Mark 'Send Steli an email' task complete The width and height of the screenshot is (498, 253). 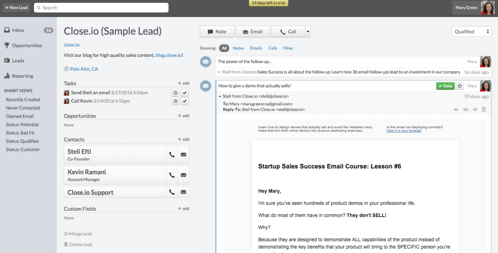coord(184,93)
